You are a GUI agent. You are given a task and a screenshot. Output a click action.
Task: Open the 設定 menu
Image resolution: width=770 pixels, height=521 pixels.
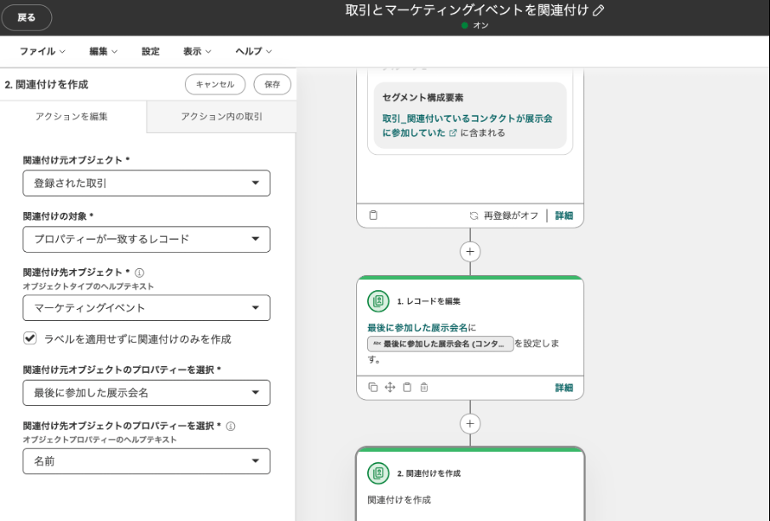(x=150, y=51)
